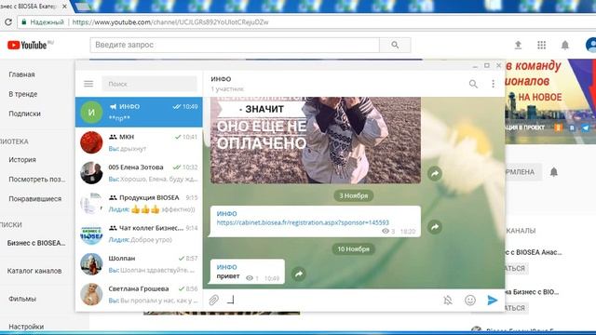Attach a file with the paperclip icon
This screenshot has height=335, width=596.
coord(213,300)
